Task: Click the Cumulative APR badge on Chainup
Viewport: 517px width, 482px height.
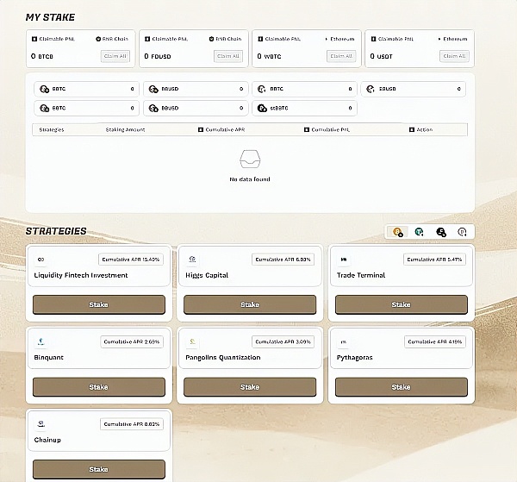Action: coord(132,424)
